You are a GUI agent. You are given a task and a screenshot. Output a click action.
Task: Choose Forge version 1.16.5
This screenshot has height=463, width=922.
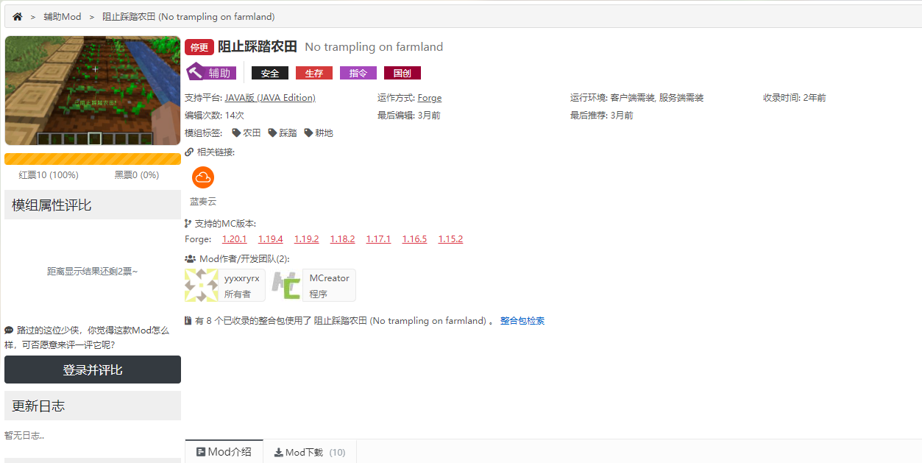tap(415, 239)
